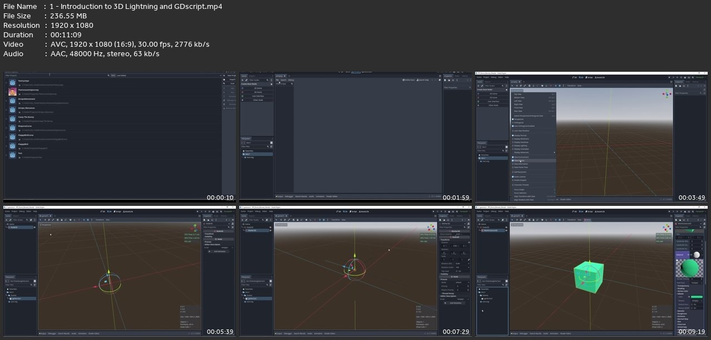Image resolution: width=711 pixels, height=340 pixels.
Task: Open the Mesh menu in the 00:09:19 toolbar
Action: point(588,220)
